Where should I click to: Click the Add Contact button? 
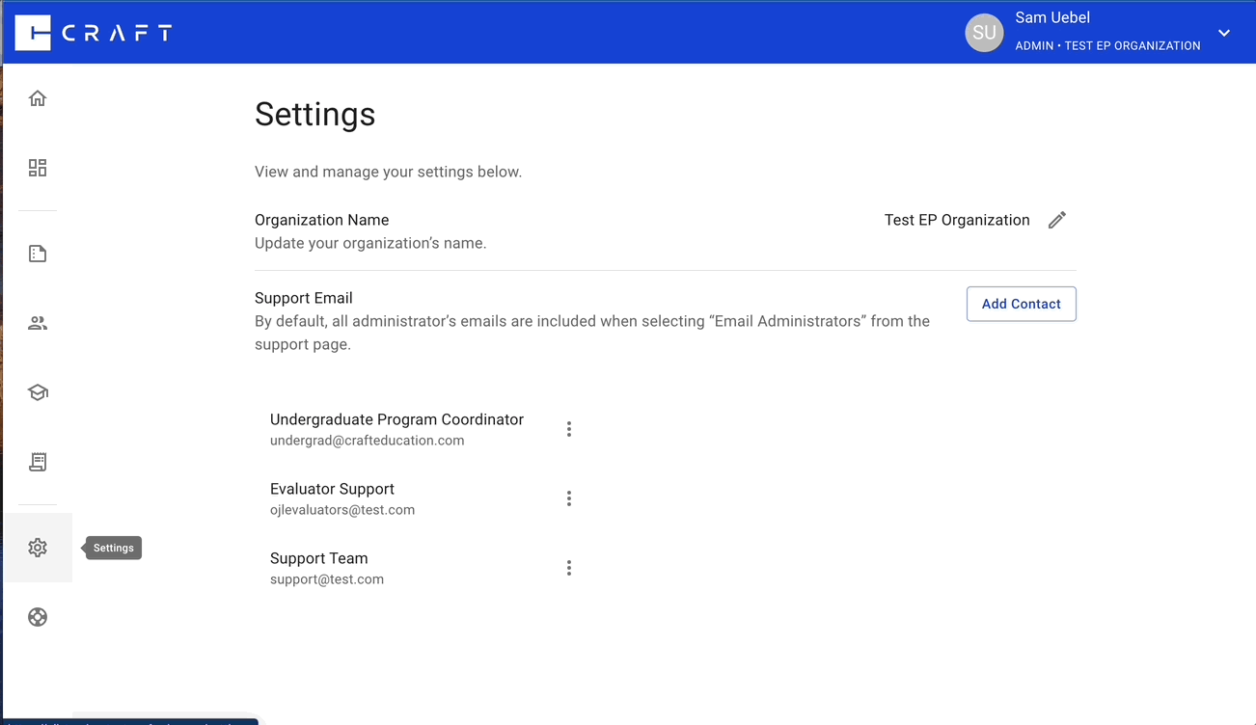1021,304
